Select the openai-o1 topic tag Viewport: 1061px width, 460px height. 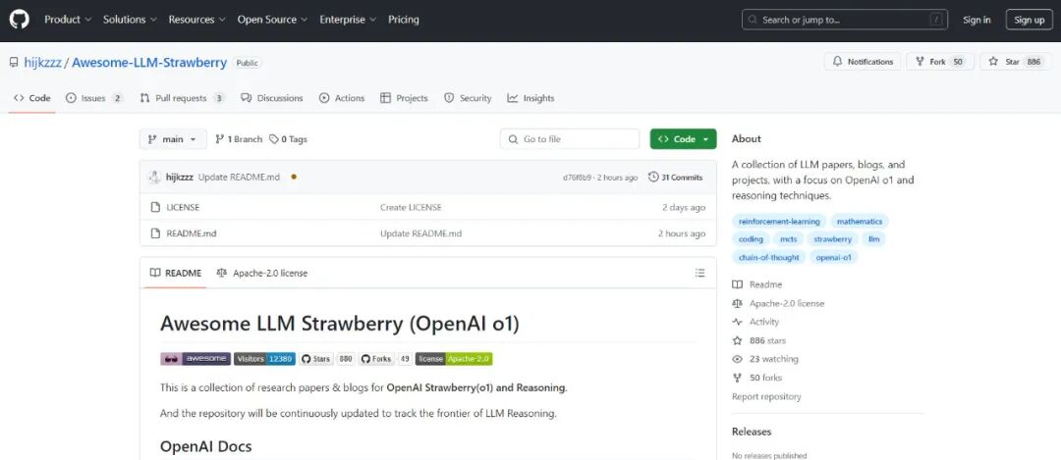[x=834, y=257]
